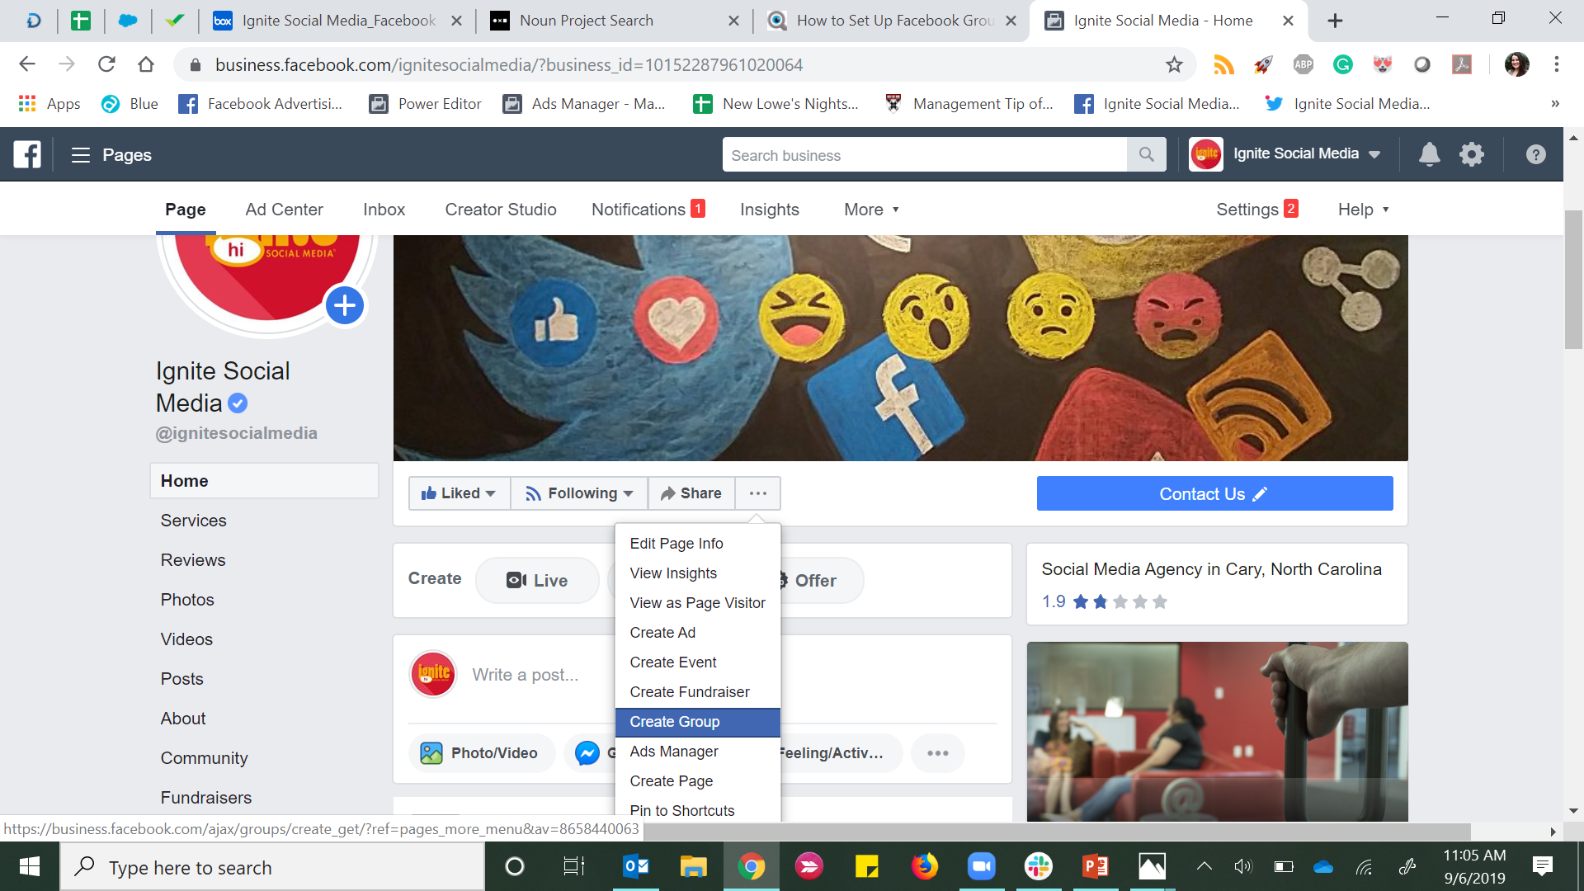Image resolution: width=1584 pixels, height=891 pixels.
Task: Click the Chrome profile avatar
Action: click(x=1516, y=64)
